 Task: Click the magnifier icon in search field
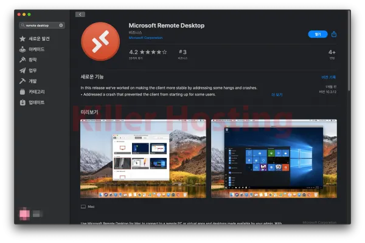[x=23, y=25]
